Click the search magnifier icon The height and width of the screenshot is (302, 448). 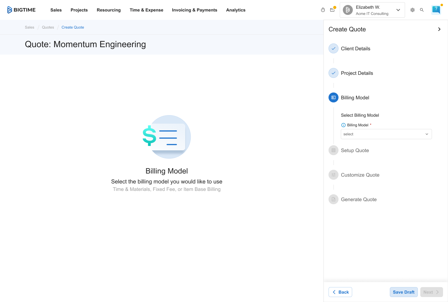(422, 10)
